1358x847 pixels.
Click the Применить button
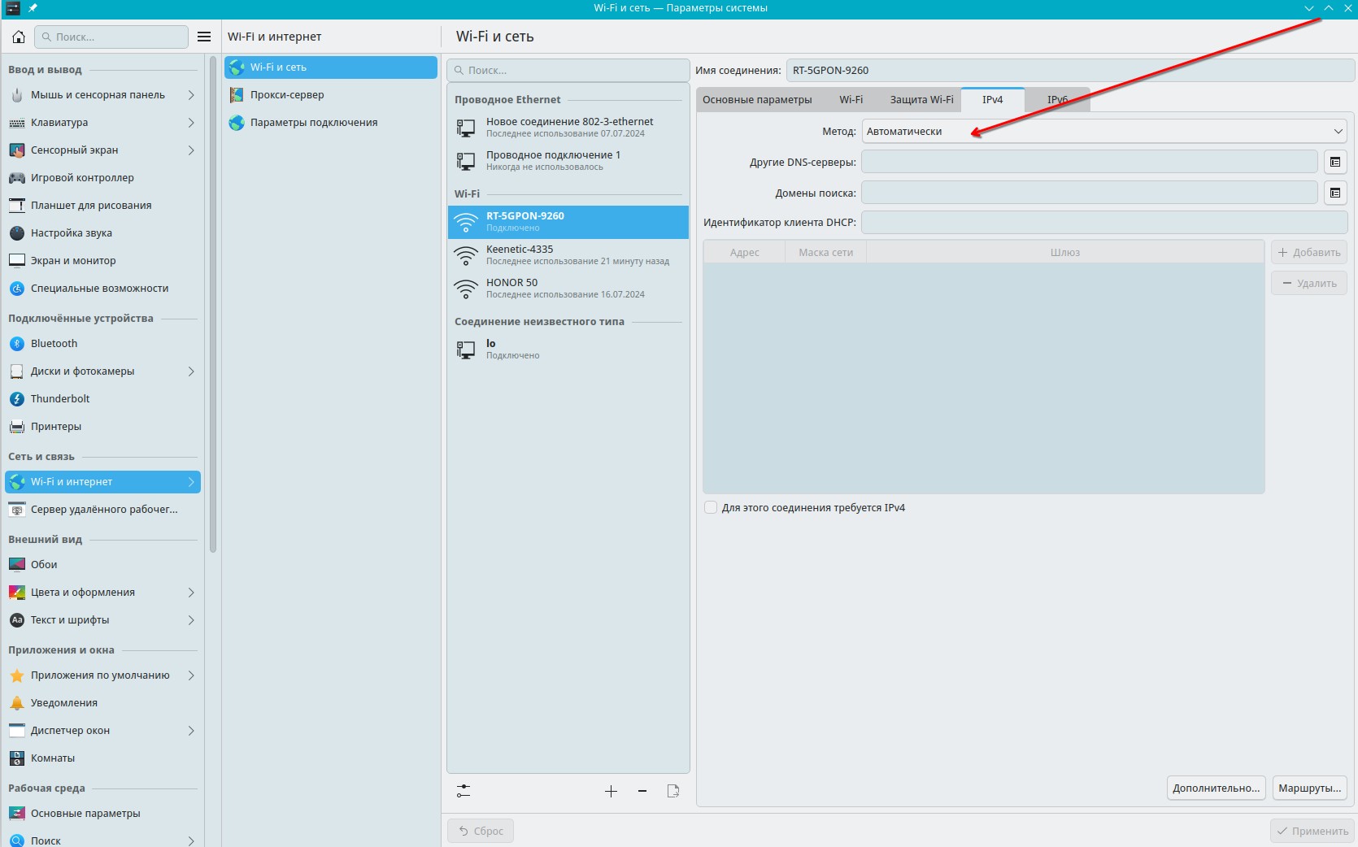click(x=1312, y=831)
